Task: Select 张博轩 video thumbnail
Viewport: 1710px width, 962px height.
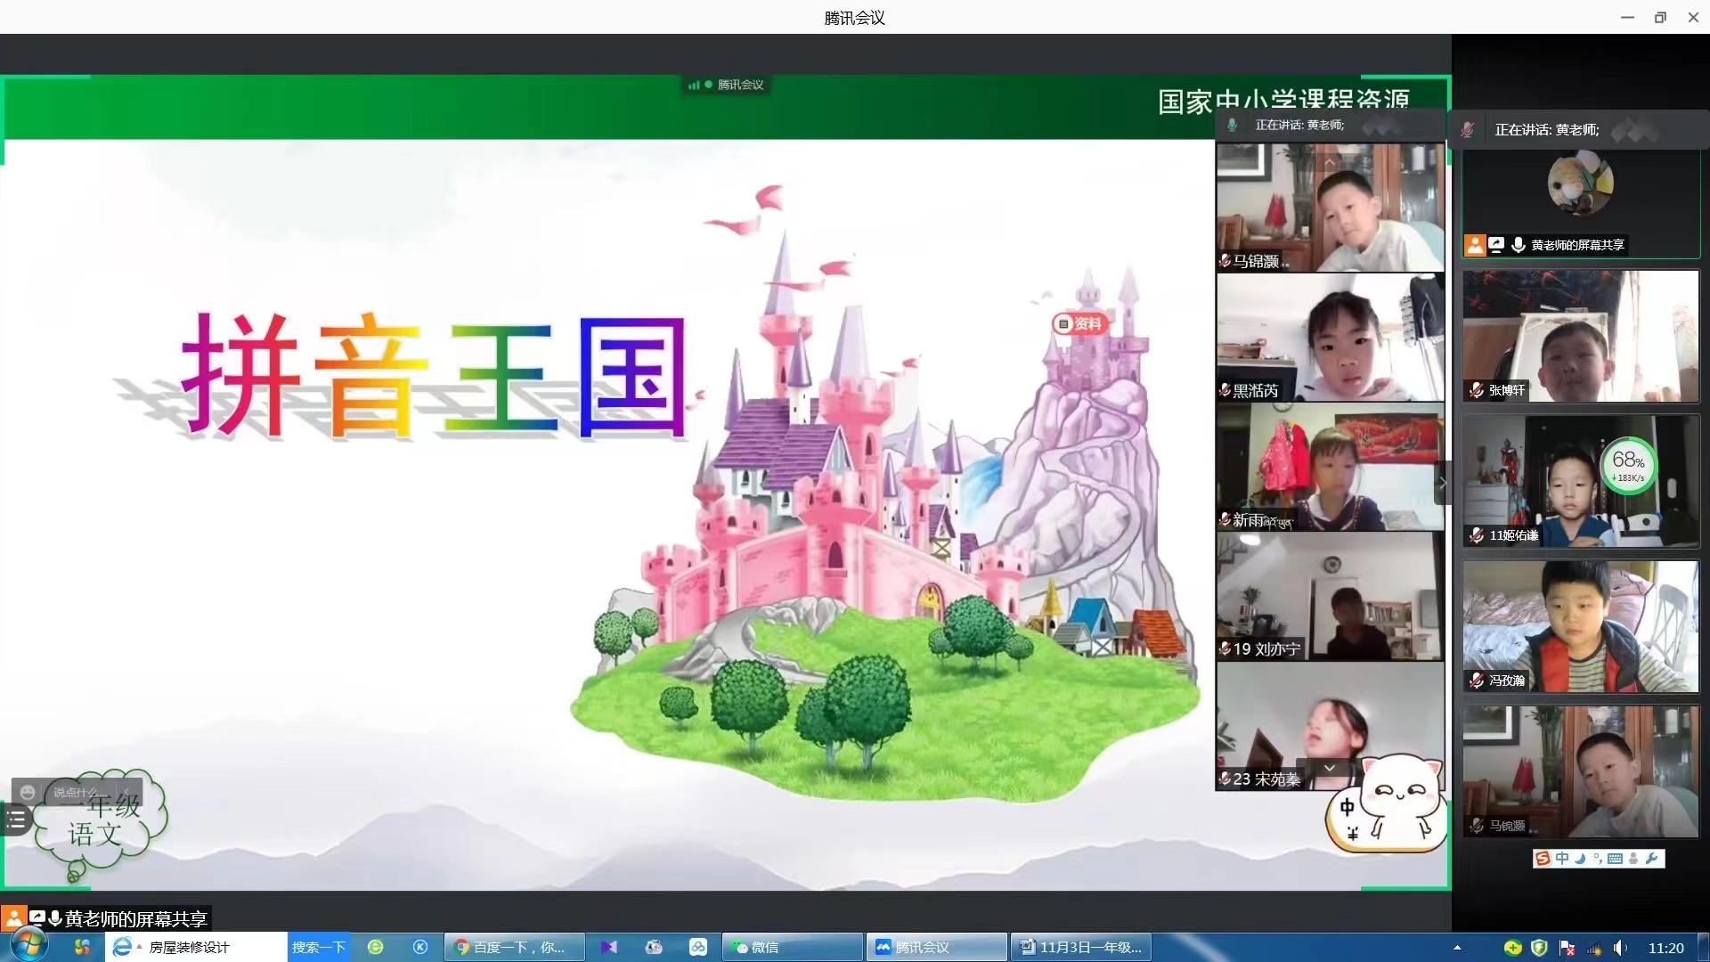Action: [1580, 337]
